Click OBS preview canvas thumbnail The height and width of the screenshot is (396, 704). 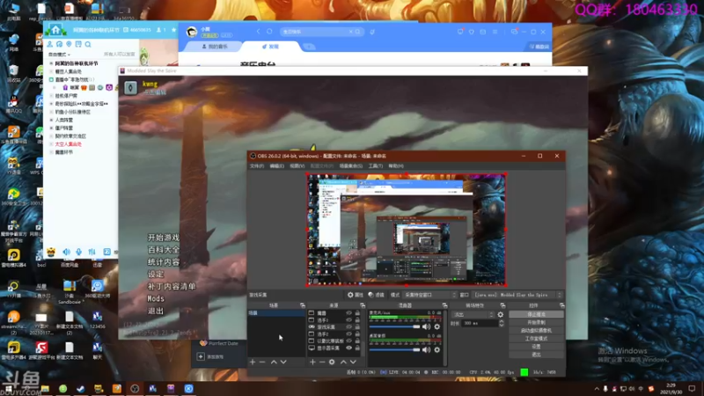[406, 230]
